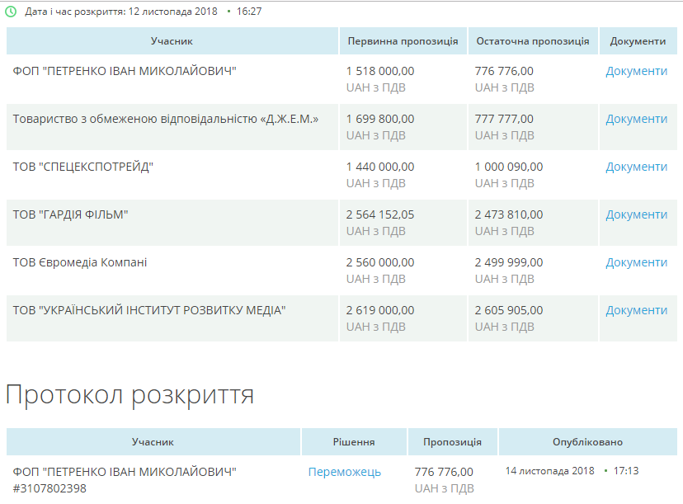Click the Рішення column header in protocol table
683x504 pixels.
353,442
